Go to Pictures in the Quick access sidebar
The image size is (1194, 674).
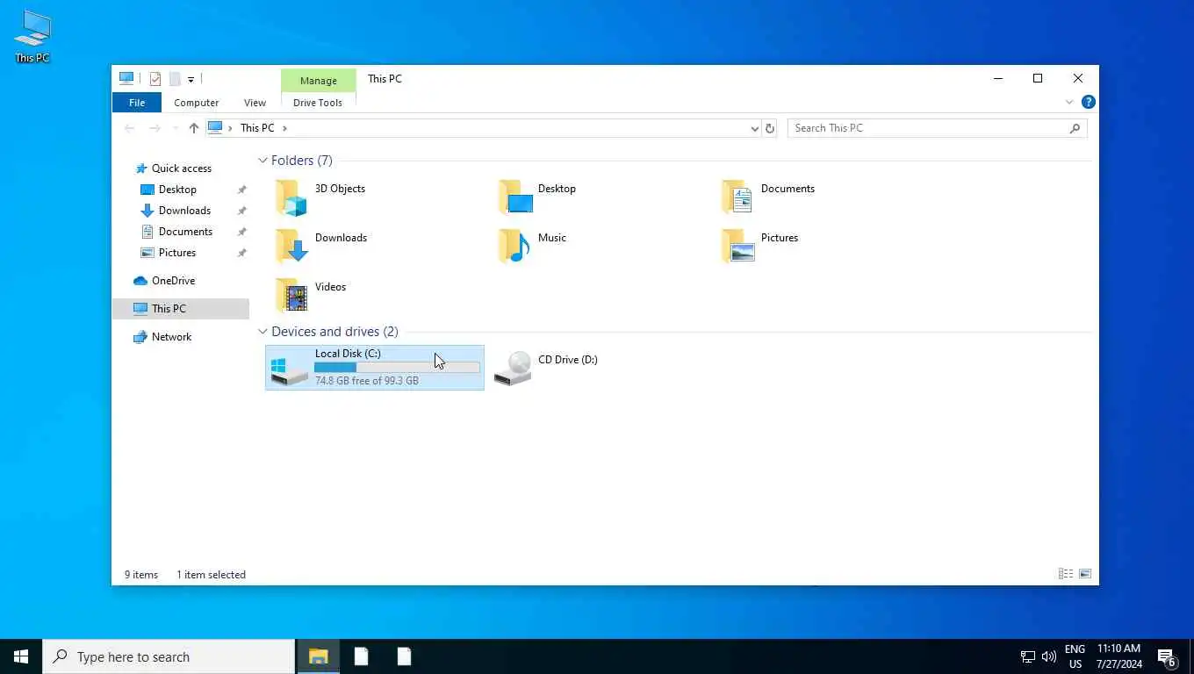177,253
